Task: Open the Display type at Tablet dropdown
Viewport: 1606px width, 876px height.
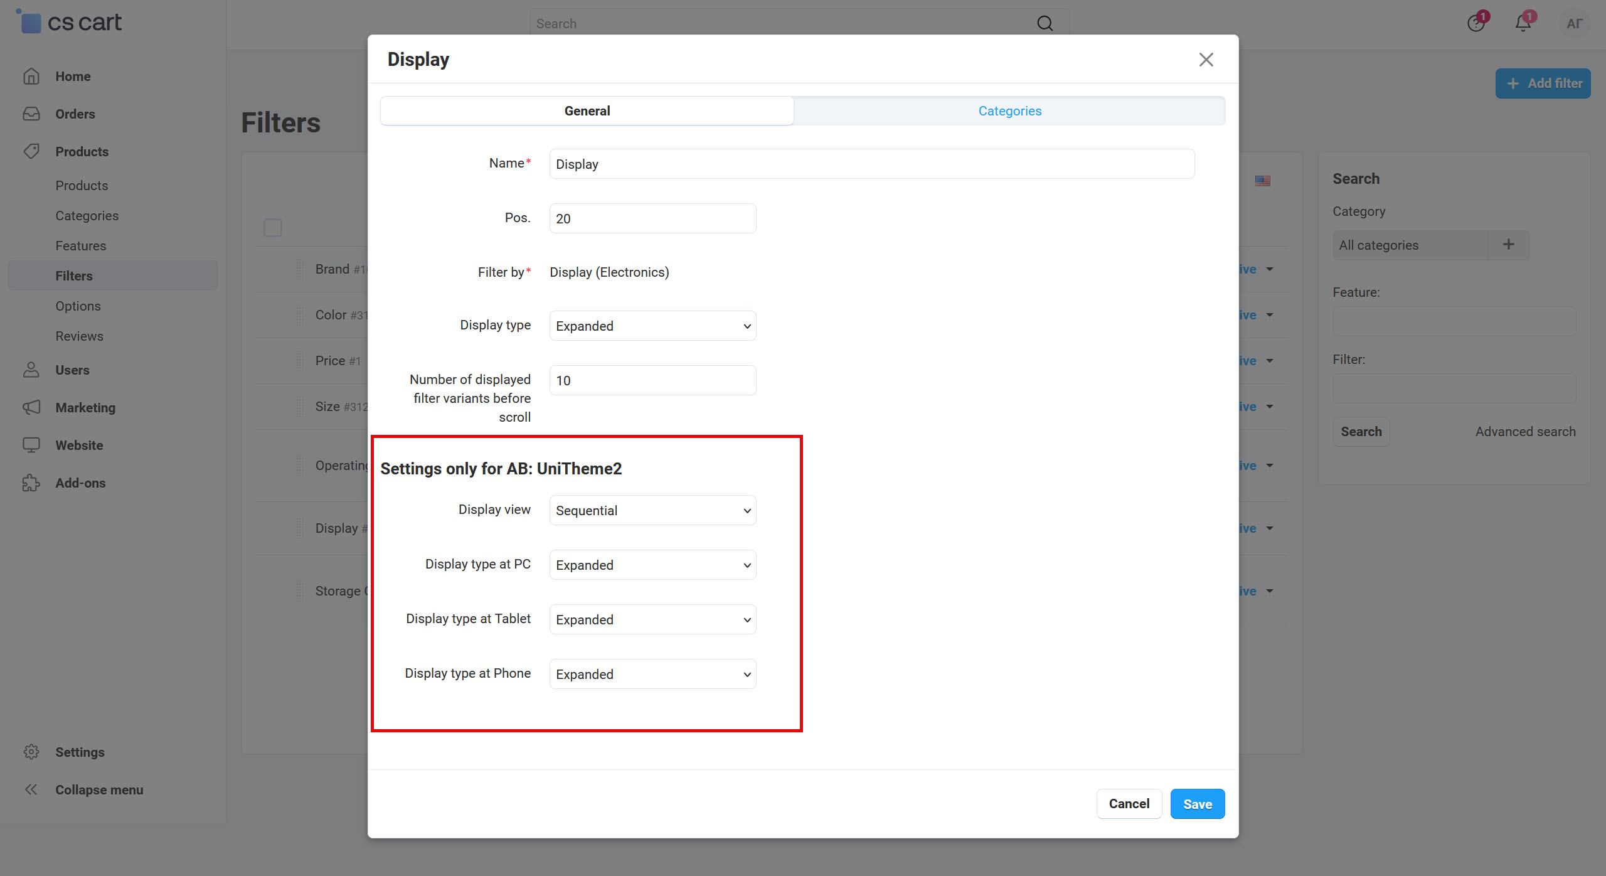Action: 653,619
